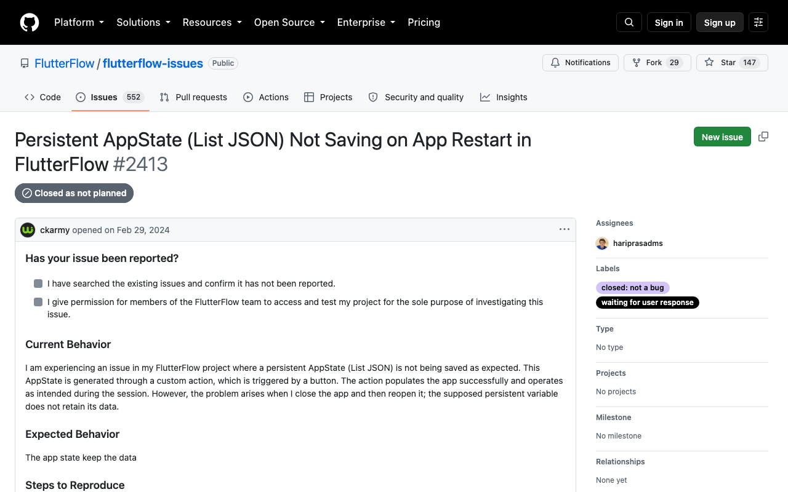View the Insights tab

coord(504,97)
